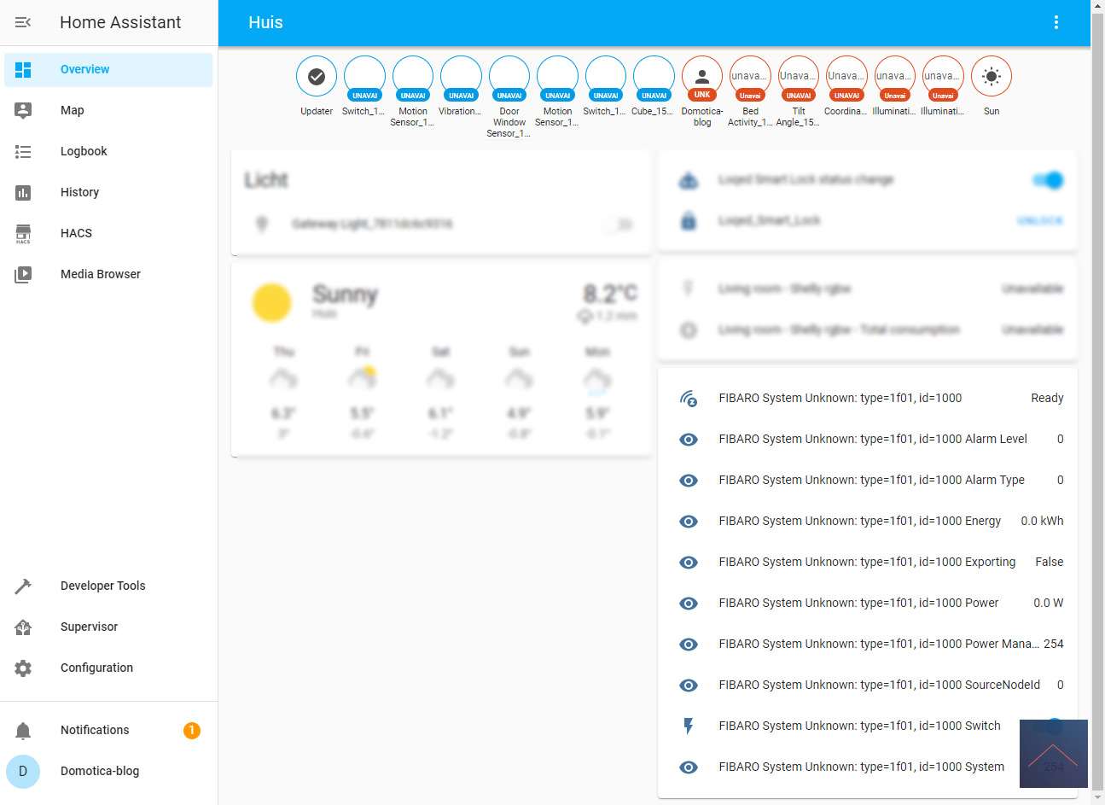Image resolution: width=1105 pixels, height=805 pixels.
Task: Open the three-dot overflow menu
Action: click(x=1056, y=22)
